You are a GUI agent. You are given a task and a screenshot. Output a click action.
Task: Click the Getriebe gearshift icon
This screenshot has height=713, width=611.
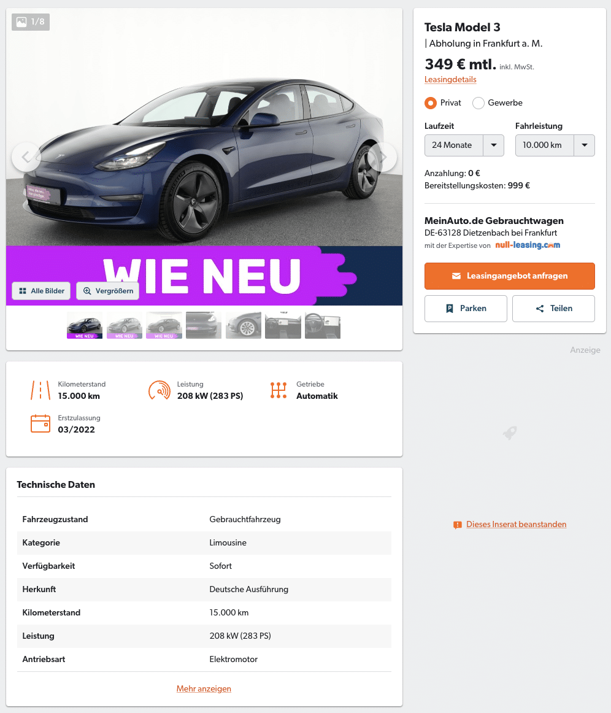[x=279, y=390]
